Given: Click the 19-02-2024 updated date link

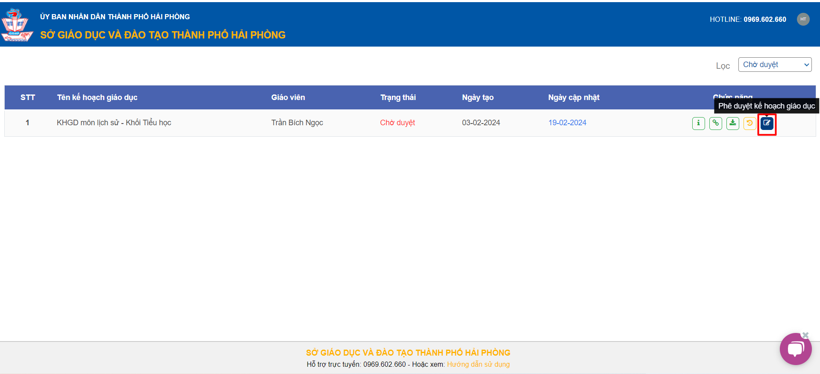Looking at the screenshot, I should pos(567,123).
